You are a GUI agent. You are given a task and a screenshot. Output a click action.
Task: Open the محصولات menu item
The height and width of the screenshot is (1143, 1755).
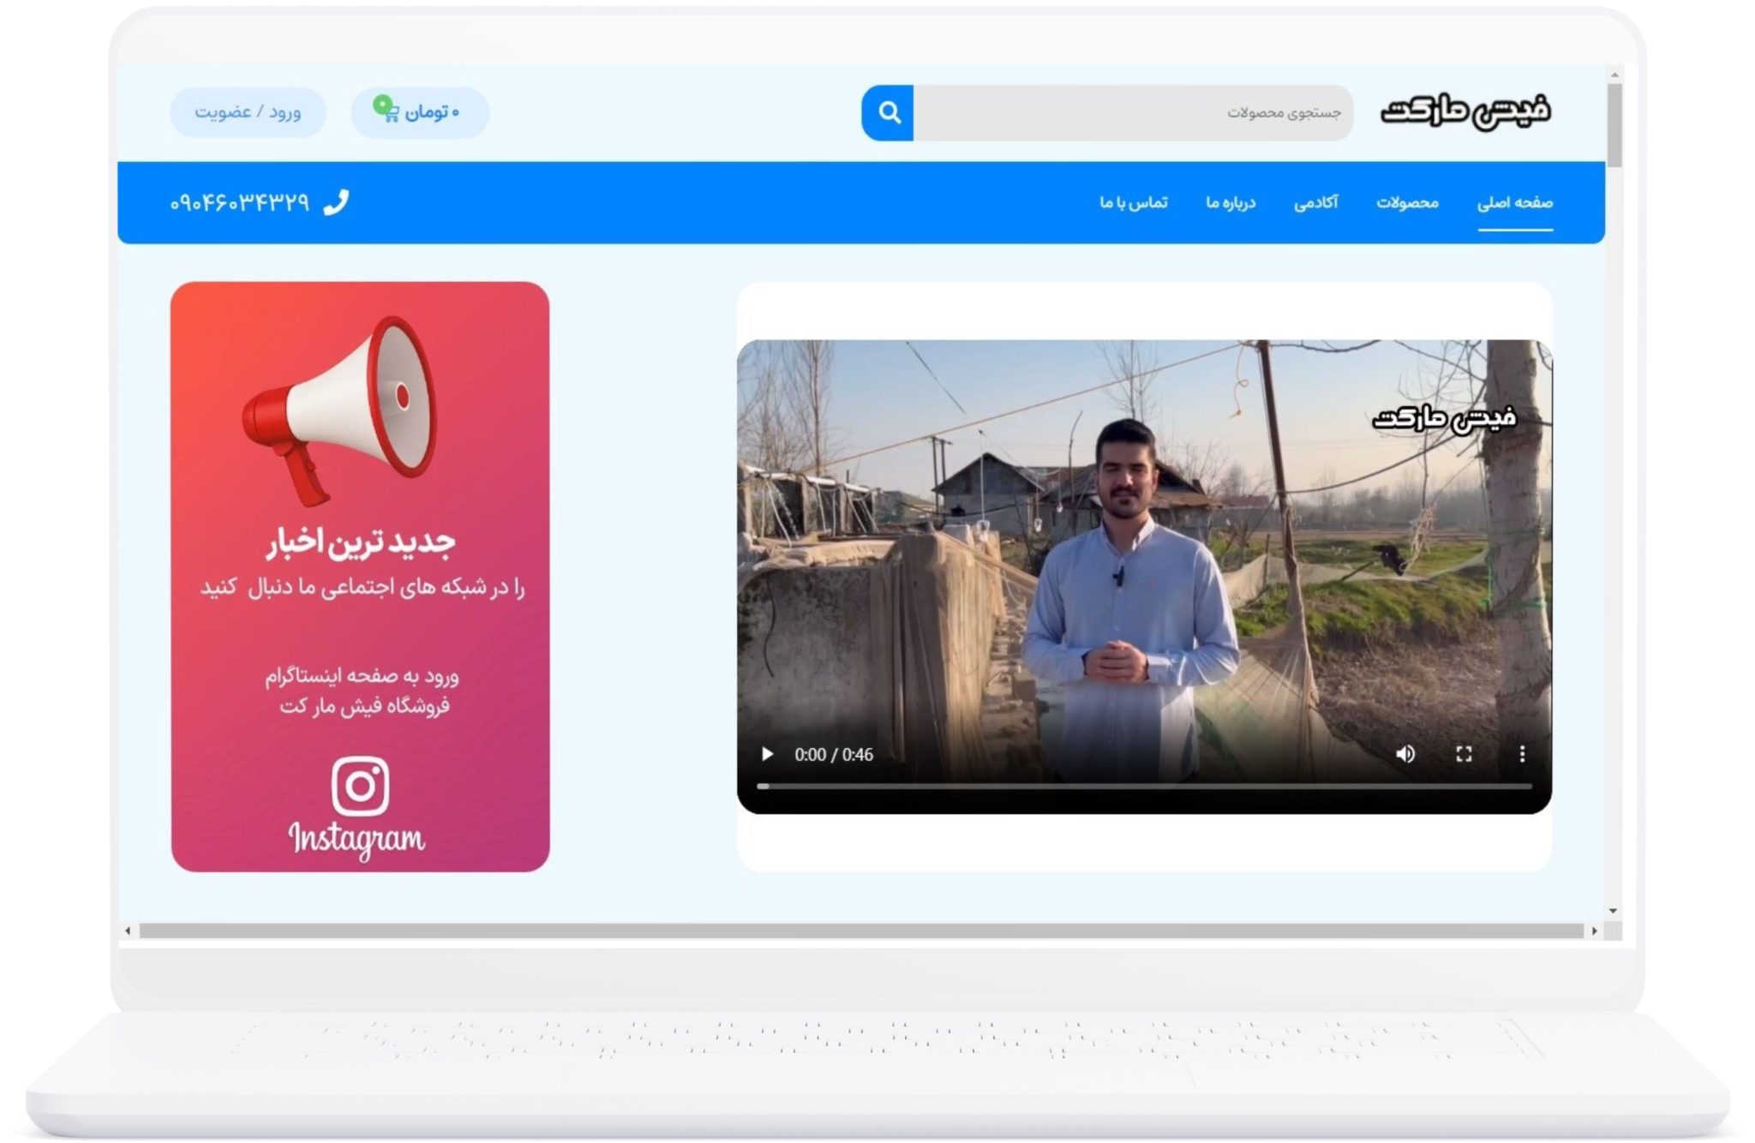[x=1407, y=202]
